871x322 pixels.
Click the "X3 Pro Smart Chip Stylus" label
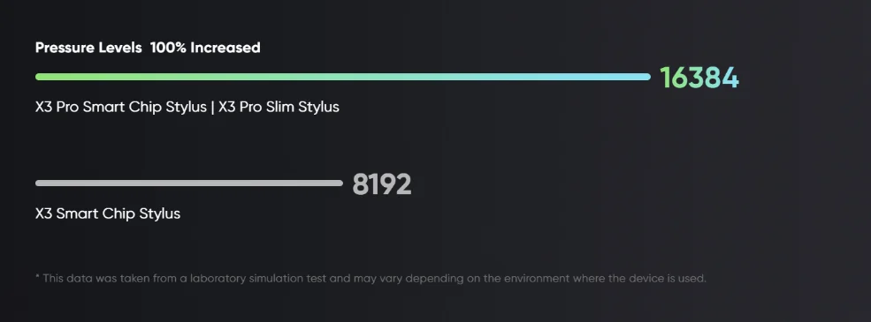(x=120, y=107)
